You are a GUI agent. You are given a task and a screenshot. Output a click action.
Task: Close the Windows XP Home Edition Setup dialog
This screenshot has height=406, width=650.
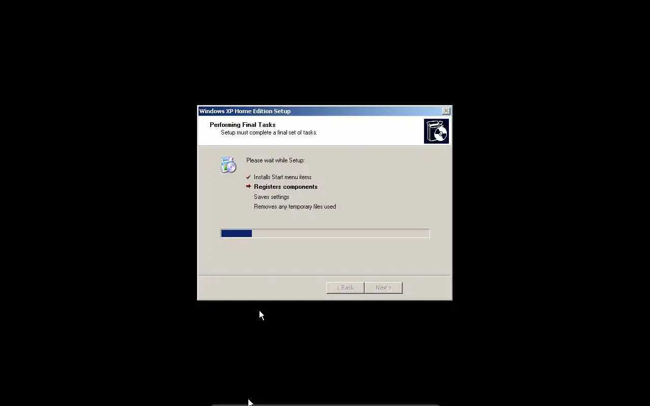pyautogui.click(x=446, y=111)
